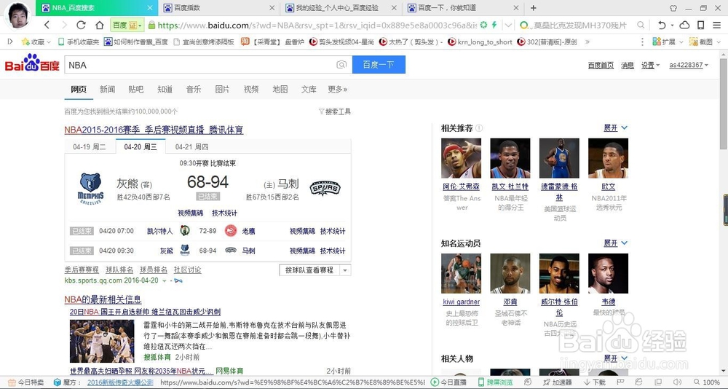Click the mobile phone icon in toolbar
Screen dimensions: 728x389
pyautogui.click(x=700, y=25)
